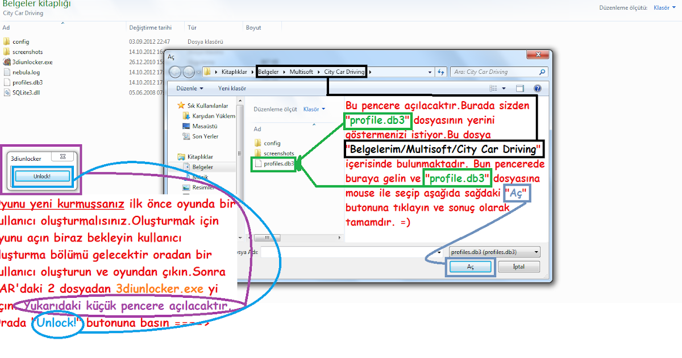The height and width of the screenshot is (358, 682).
Task: Open Karşıdan Yüklemeler in the sidebar
Action: tap(209, 116)
